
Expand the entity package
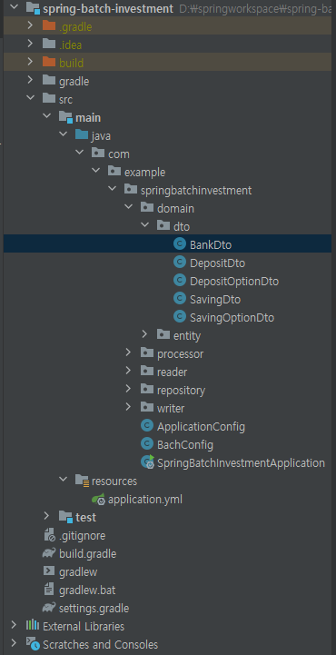point(144,334)
